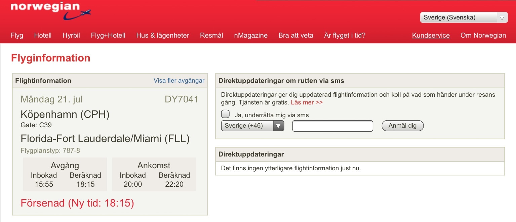
Task: Click the scheduled arrival time 20:00
Action: tap(133, 184)
